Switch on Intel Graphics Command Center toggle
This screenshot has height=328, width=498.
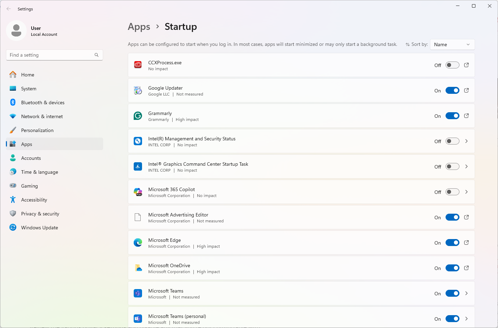[453, 166]
